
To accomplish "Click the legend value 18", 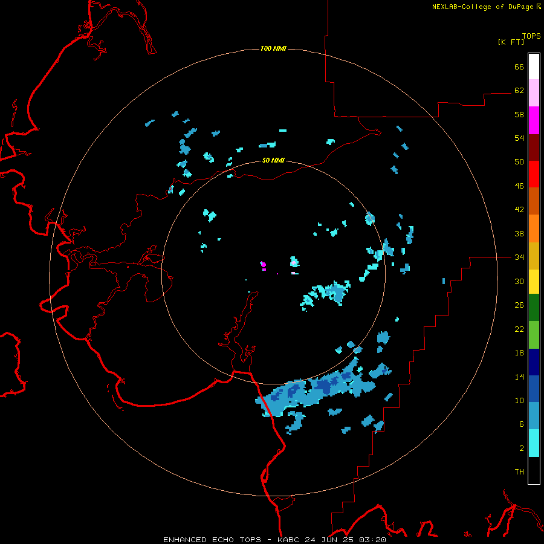I will point(519,353).
